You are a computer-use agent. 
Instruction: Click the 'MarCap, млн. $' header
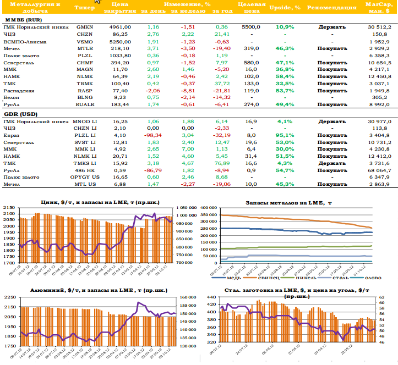coord(378,8)
